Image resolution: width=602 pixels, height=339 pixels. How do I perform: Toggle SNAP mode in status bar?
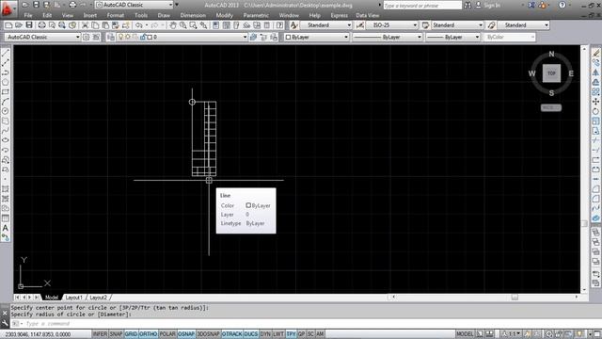click(116, 334)
